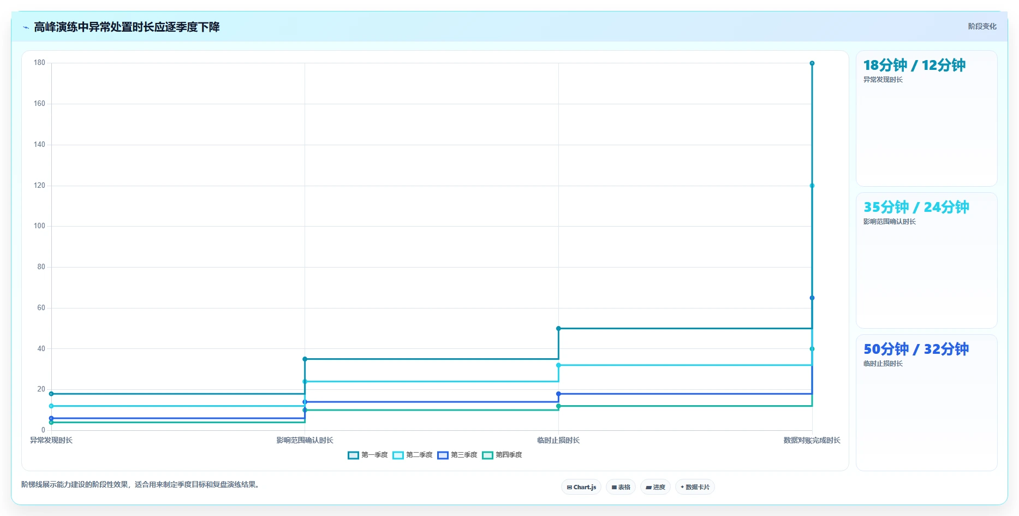Click the 180 data point at 数据对账完成时长
The image size is (1019, 516).
812,63
